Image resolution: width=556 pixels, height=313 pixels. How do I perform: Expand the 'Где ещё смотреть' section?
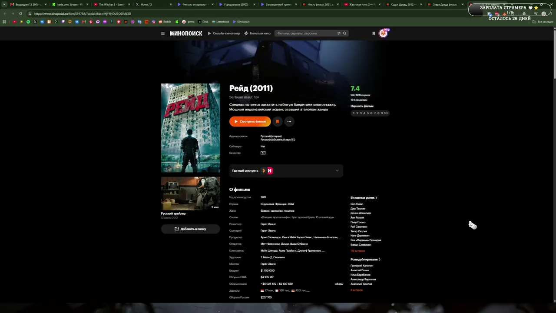tap(286, 171)
